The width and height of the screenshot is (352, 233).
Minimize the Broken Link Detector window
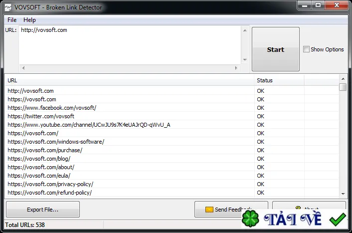click(305, 5)
